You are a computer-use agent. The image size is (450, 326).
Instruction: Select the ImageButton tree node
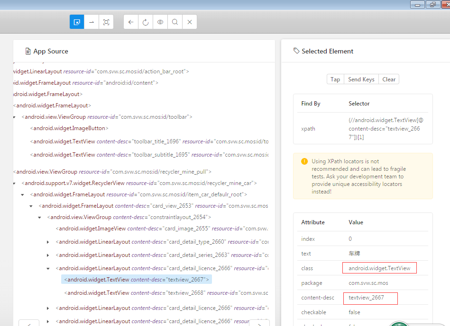[x=69, y=128]
